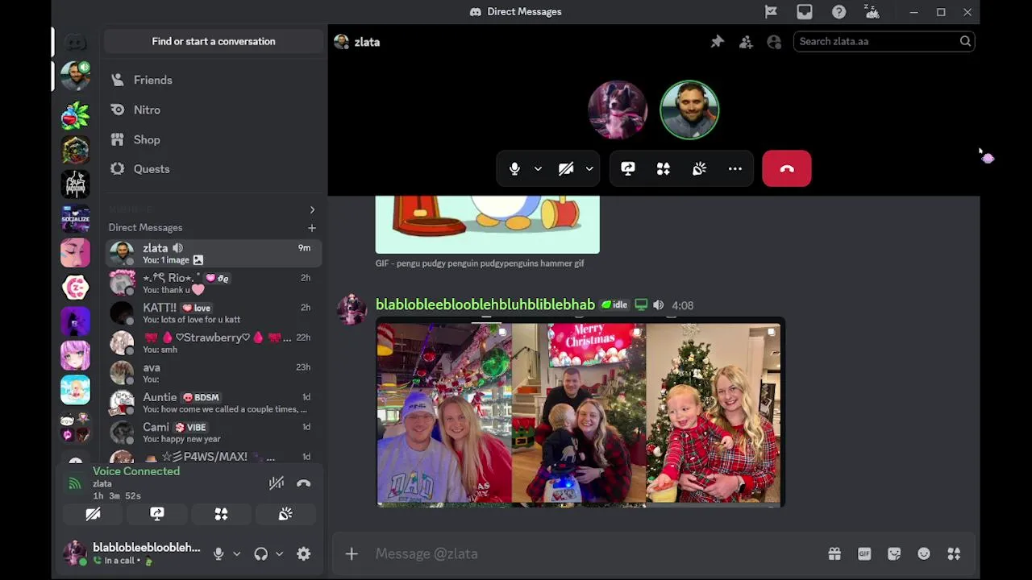
Task: Click the plus attachment button
Action: point(352,554)
